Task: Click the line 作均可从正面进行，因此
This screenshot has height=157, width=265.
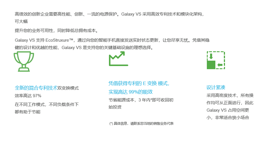Action: [x=230, y=103]
